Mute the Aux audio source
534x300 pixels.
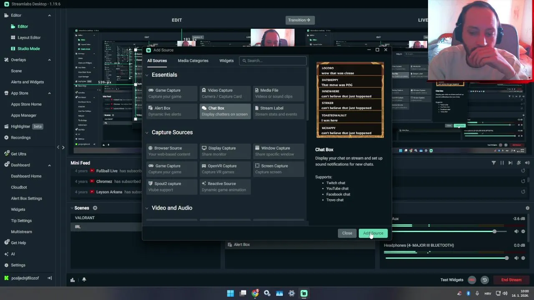(516, 231)
